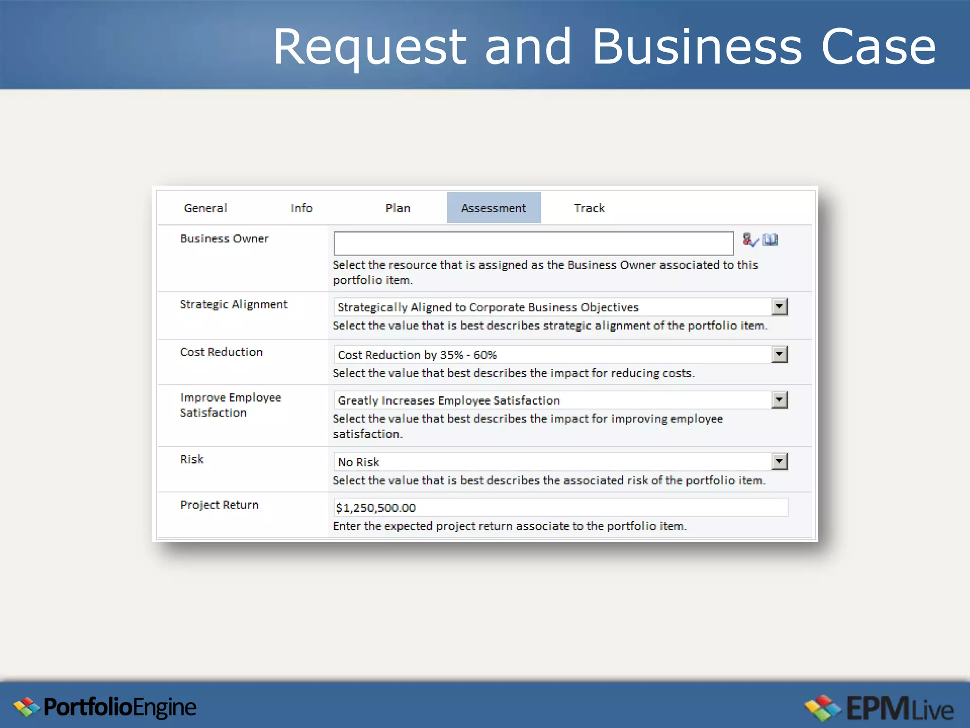Click the 'Select the resource that is assigned' description

[x=545, y=273]
